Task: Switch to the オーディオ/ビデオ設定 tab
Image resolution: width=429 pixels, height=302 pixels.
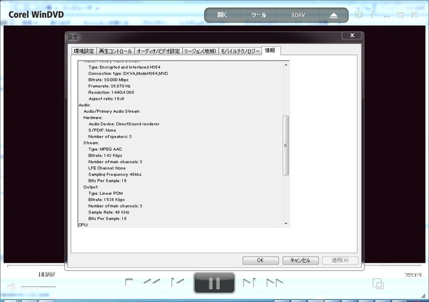Action: pyautogui.click(x=158, y=51)
